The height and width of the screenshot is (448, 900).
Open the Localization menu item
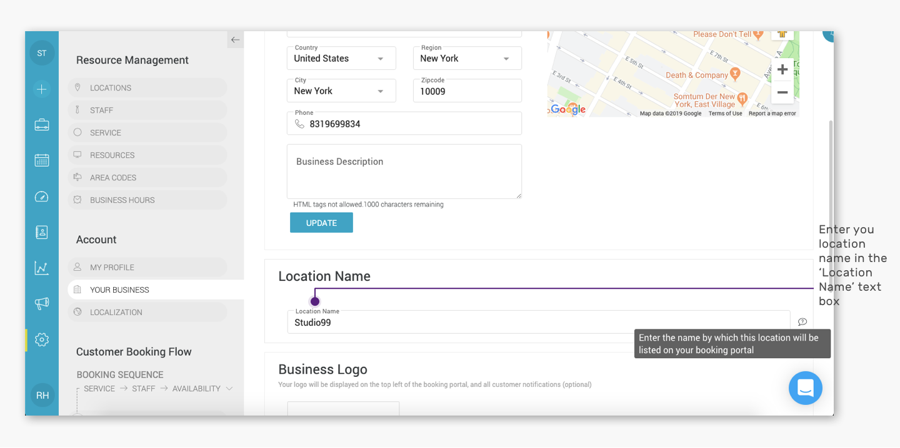[147, 313]
